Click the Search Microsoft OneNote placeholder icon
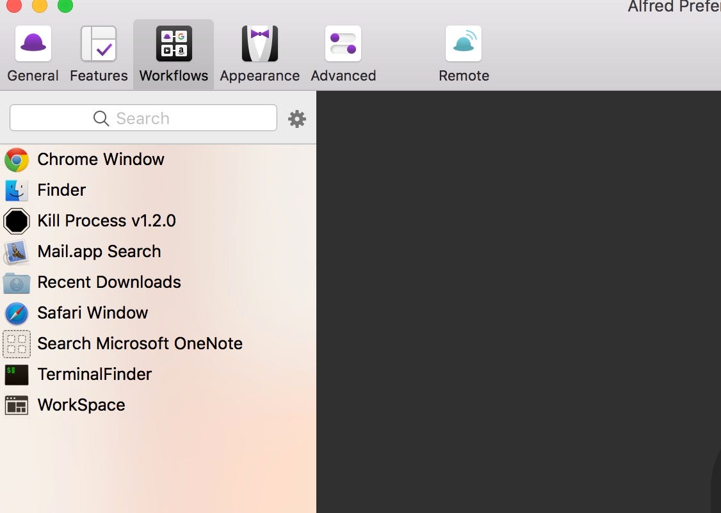Image resolution: width=721 pixels, height=513 pixels. click(x=17, y=344)
